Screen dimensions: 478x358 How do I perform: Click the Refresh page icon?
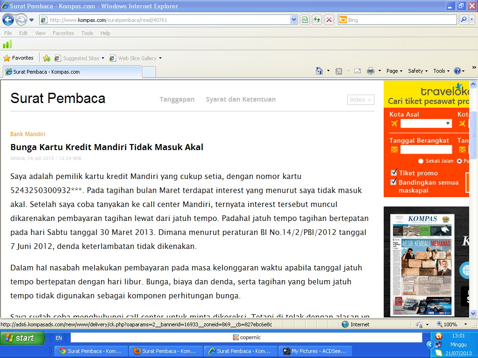coord(317,20)
